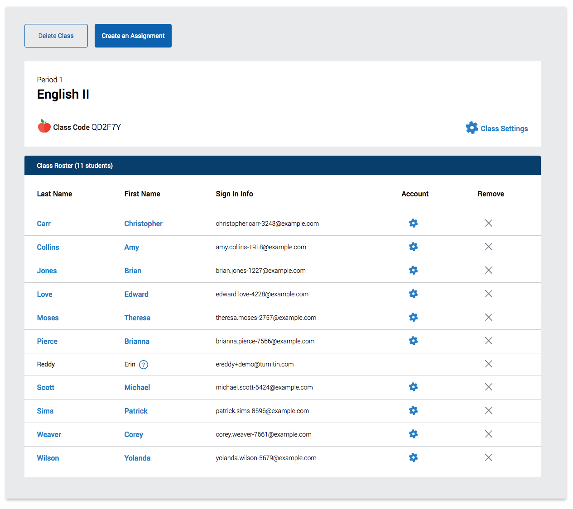Open the Class Settings link text

[504, 128]
